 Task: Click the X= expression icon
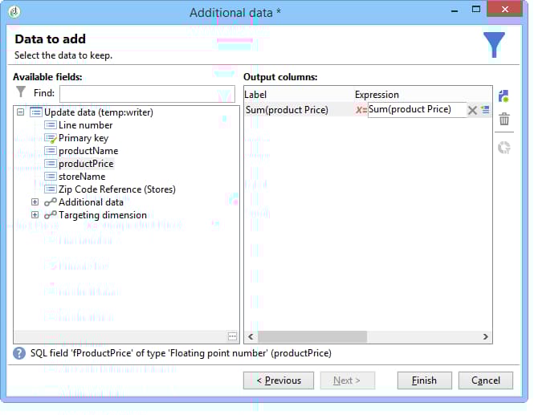click(361, 110)
